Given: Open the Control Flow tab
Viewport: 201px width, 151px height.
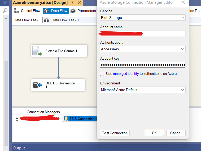Looking at the screenshot, I should (x=27, y=11).
